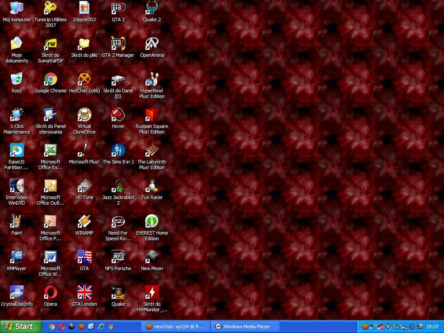444x333 pixels.
Task: Click the taskbar clock showing 19:37
Action: pyautogui.click(x=432, y=326)
